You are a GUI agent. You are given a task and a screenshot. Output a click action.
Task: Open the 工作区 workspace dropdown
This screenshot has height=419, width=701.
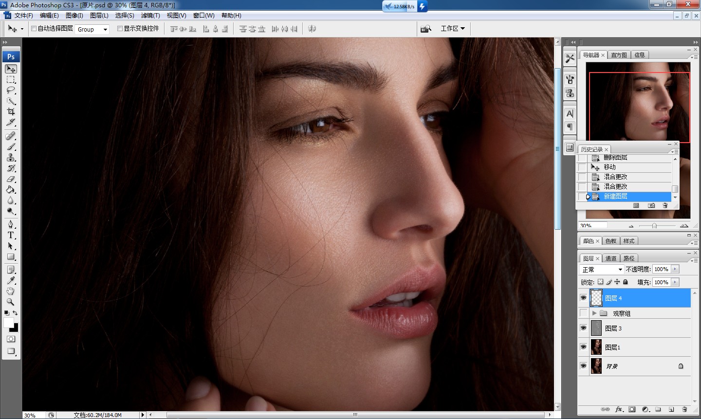click(453, 29)
